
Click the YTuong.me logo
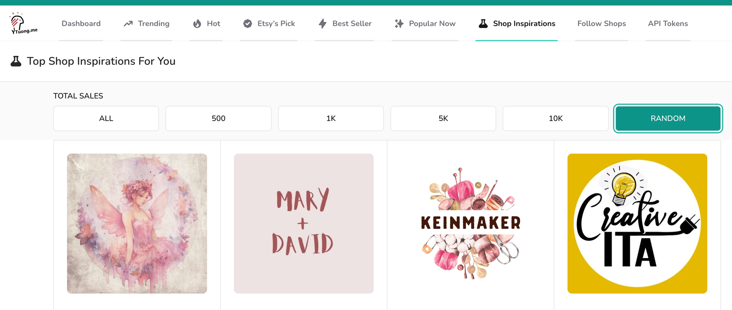(x=23, y=23)
